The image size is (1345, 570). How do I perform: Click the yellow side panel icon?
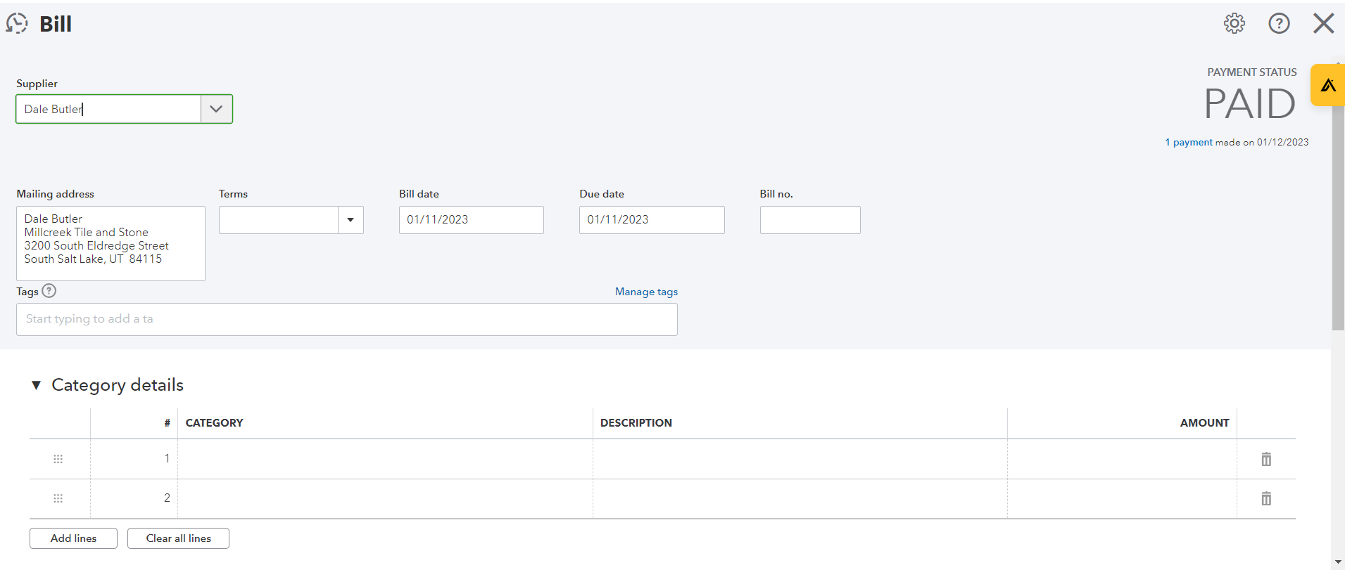click(x=1328, y=86)
